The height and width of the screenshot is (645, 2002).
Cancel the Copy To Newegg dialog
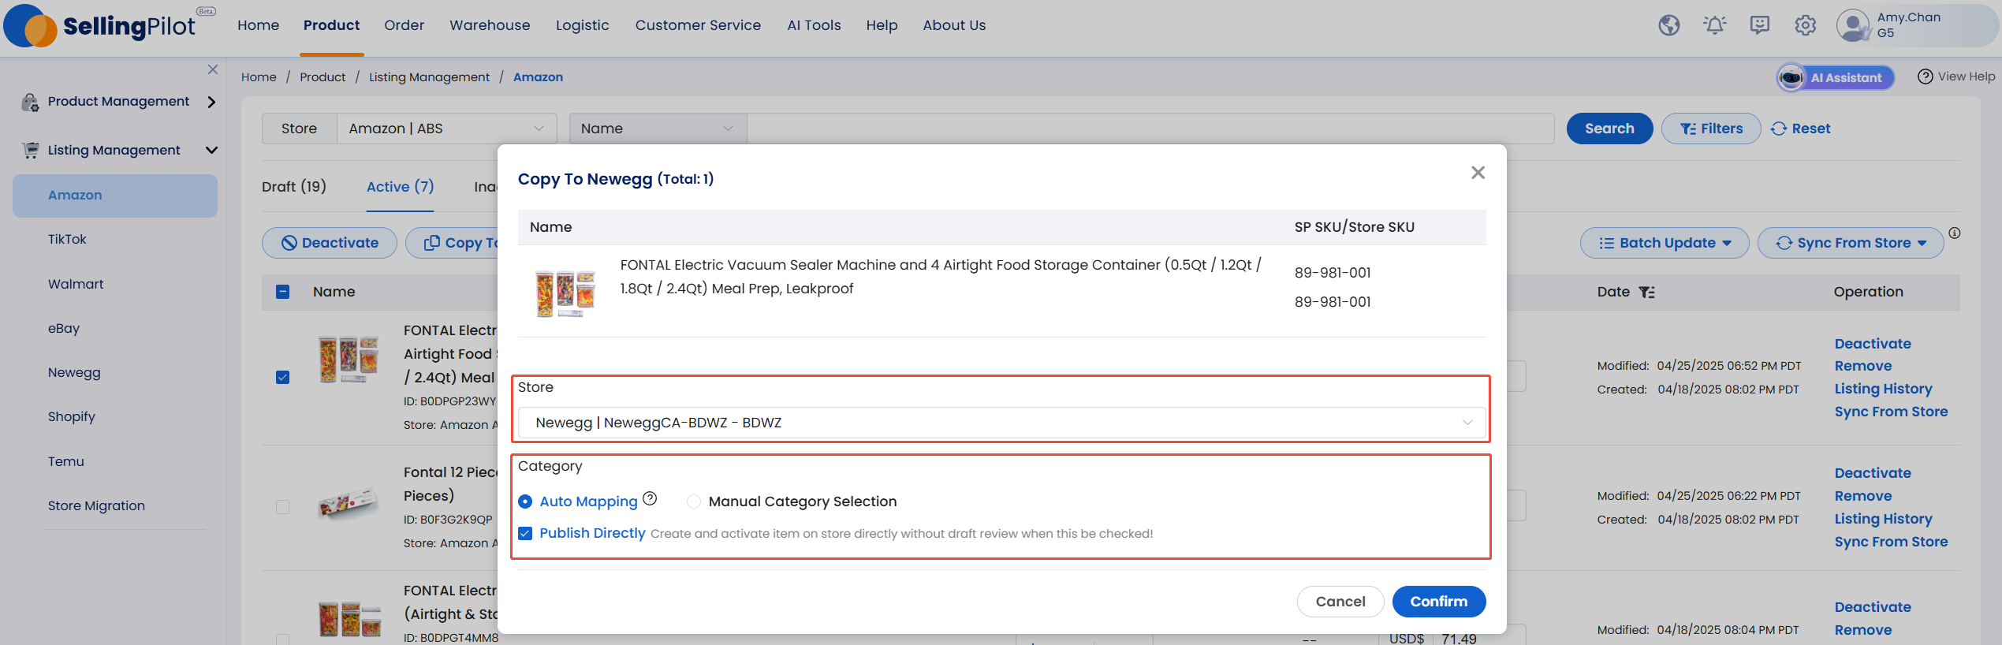1340,602
